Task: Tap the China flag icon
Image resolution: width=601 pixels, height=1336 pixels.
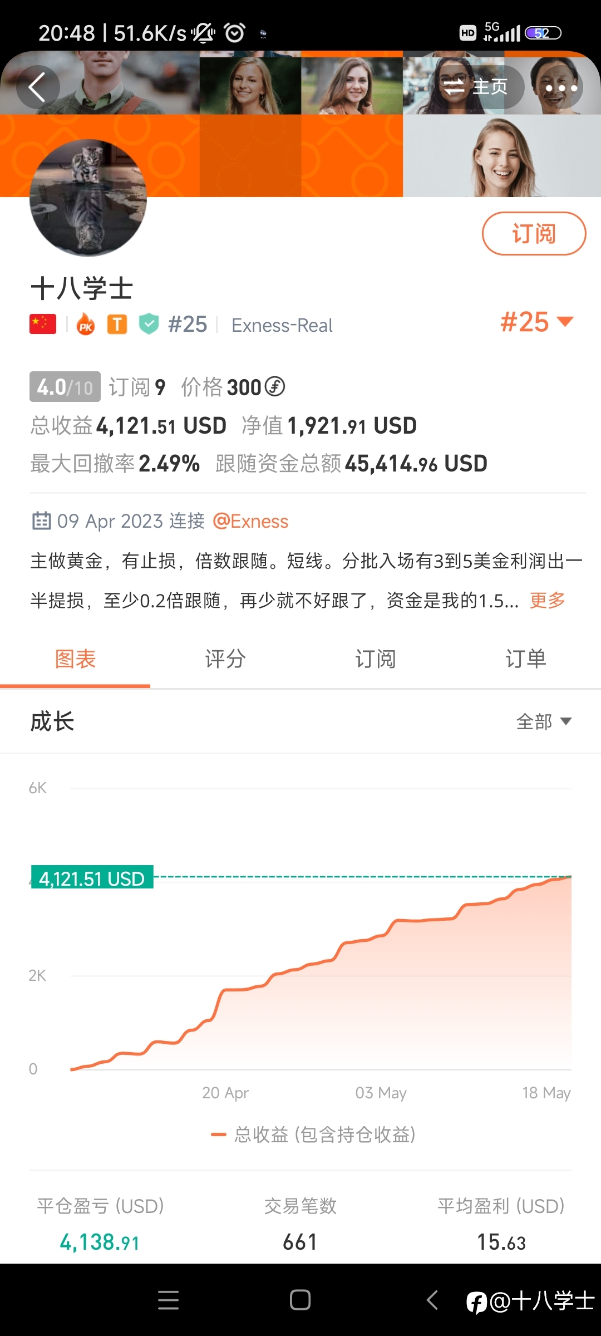Action: [43, 324]
